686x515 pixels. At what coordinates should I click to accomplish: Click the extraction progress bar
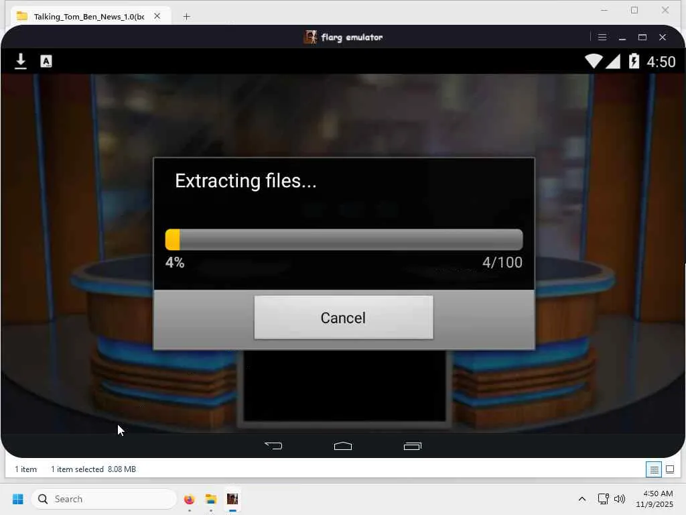344,239
